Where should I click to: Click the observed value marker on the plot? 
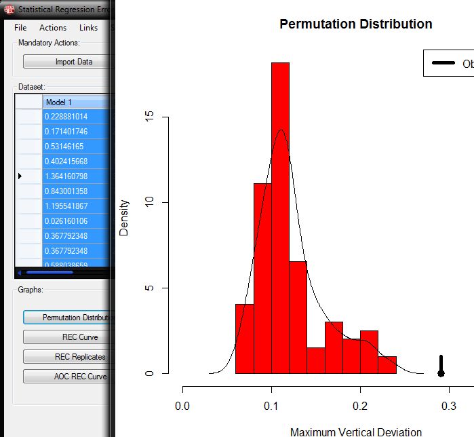point(441,366)
